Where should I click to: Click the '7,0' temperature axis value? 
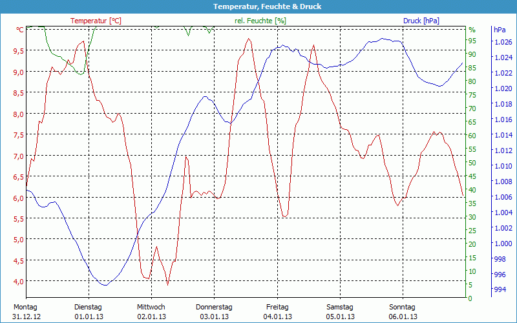point(18,156)
